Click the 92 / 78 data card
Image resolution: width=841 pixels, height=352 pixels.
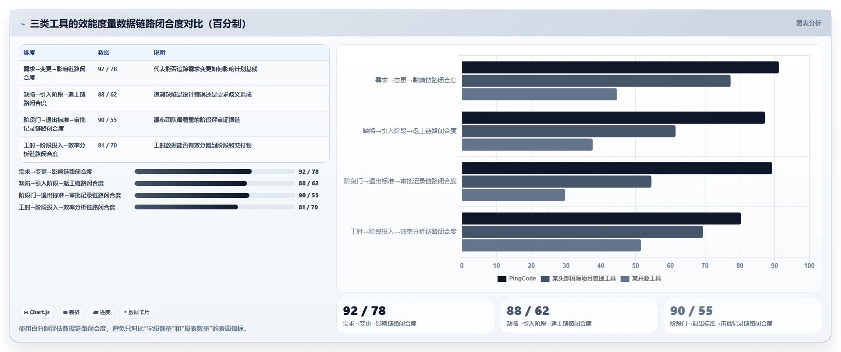click(x=416, y=316)
